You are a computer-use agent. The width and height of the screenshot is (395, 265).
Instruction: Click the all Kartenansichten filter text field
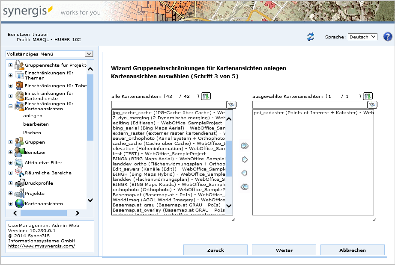168,105
